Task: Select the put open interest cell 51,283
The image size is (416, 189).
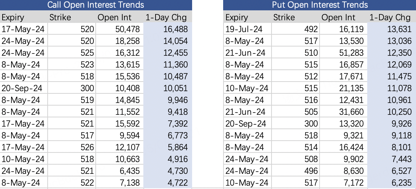Action: tap(343, 53)
